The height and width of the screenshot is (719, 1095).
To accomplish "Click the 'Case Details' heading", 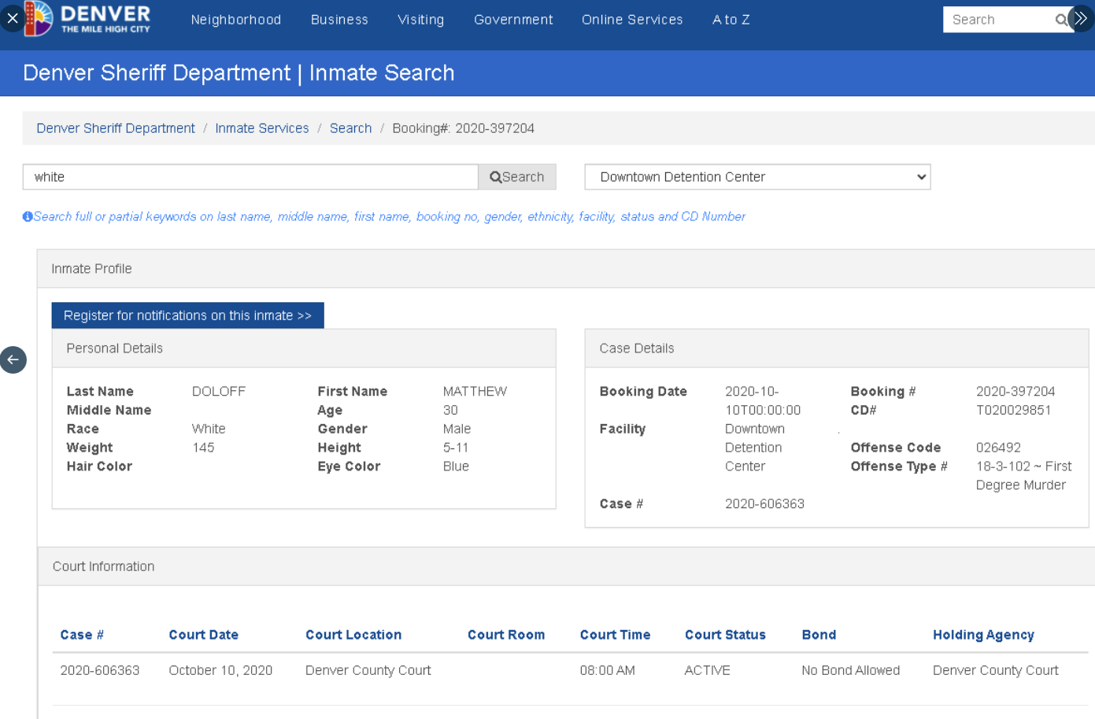I will click(x=637, y=348).
